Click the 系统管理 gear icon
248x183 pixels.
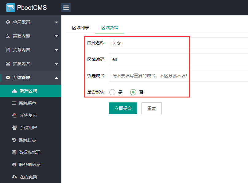point(7,77)
